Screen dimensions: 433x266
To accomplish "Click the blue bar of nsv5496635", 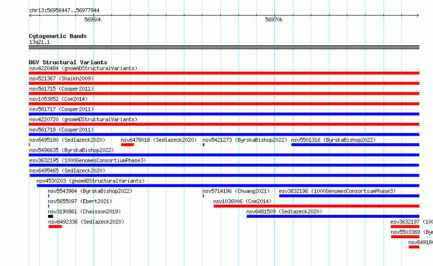I will click(x=224, y=155).
